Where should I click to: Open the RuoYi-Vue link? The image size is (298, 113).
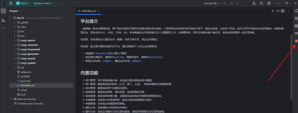tap(118, 57)
